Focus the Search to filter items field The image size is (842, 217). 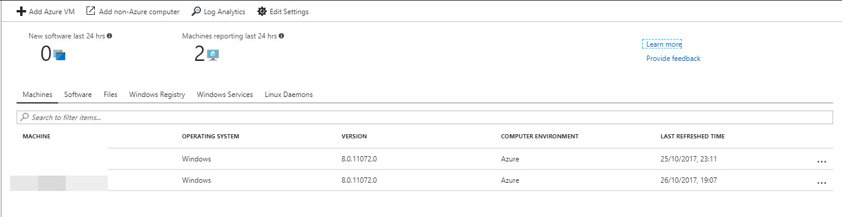tap(425, 118)
